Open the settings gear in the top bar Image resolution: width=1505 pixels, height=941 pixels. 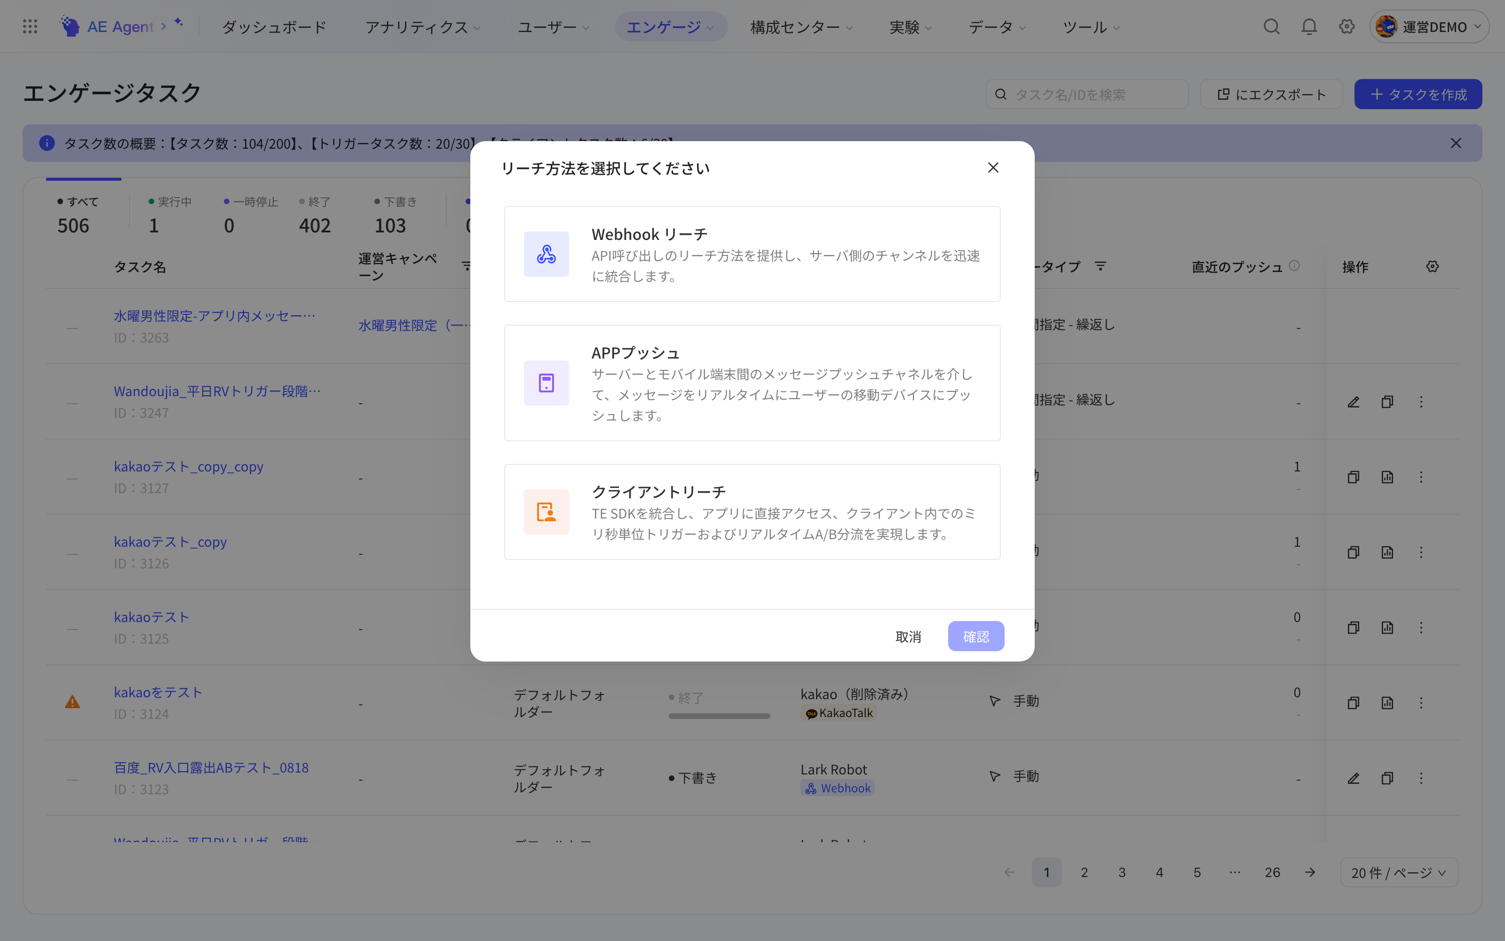[1347, 27]
